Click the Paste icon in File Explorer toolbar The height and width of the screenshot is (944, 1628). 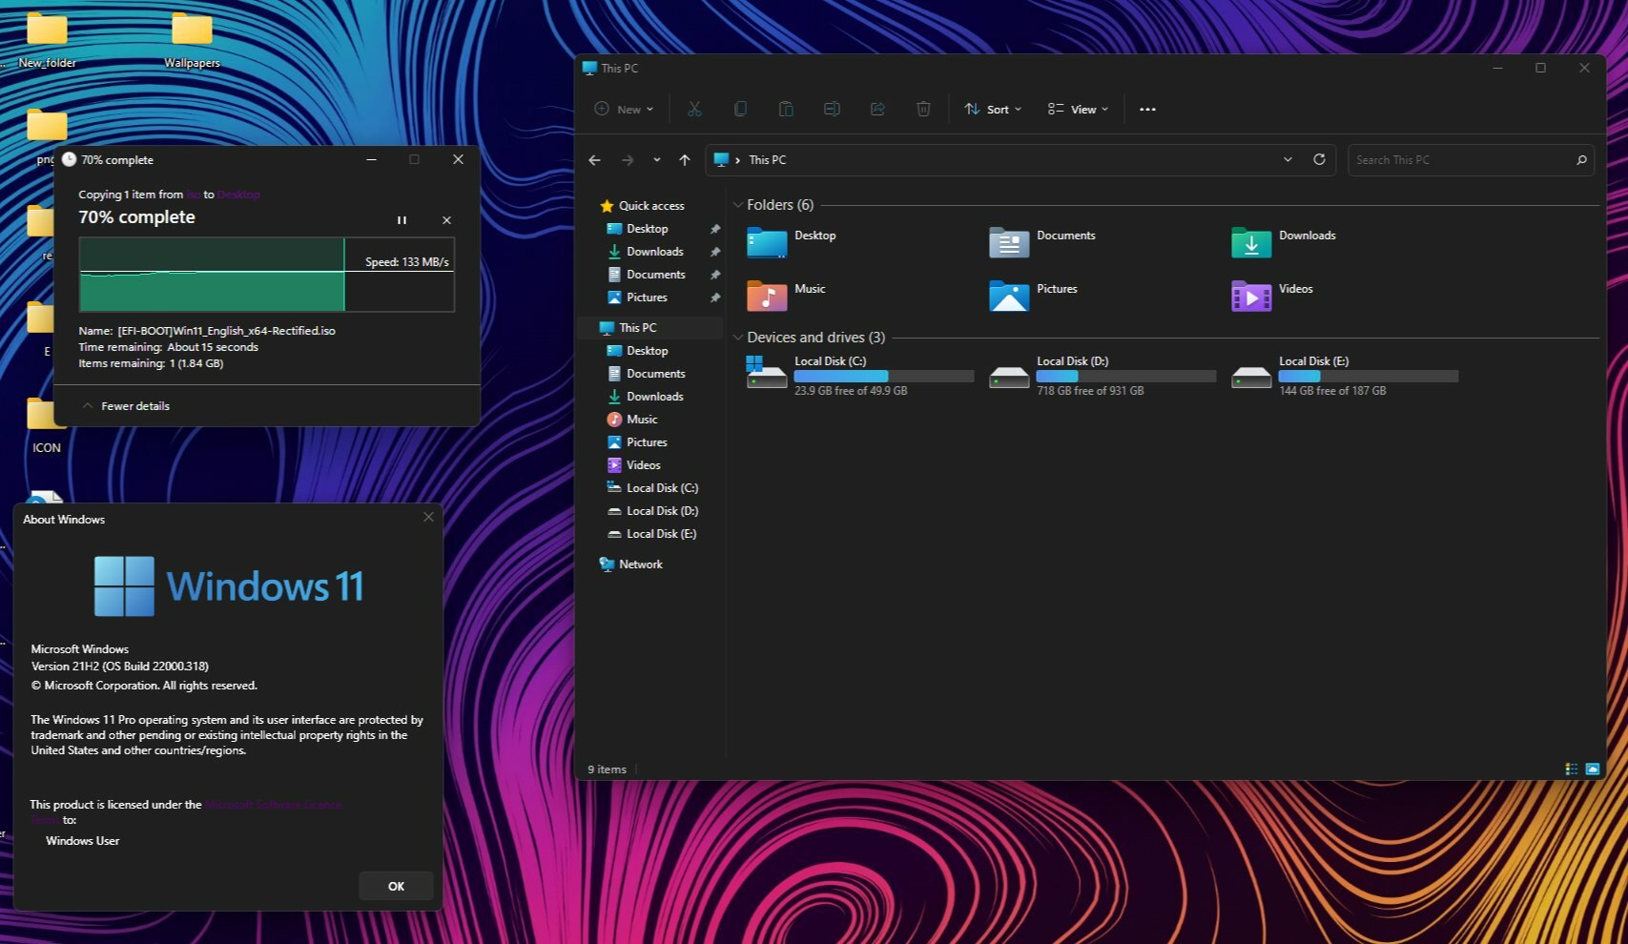(786, 110)
